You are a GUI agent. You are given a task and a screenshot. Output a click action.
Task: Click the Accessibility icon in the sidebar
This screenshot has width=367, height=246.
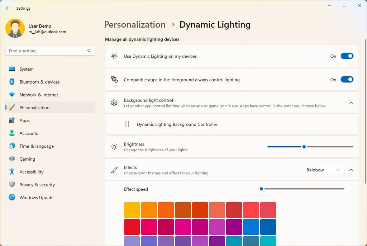tap(13, 172)
